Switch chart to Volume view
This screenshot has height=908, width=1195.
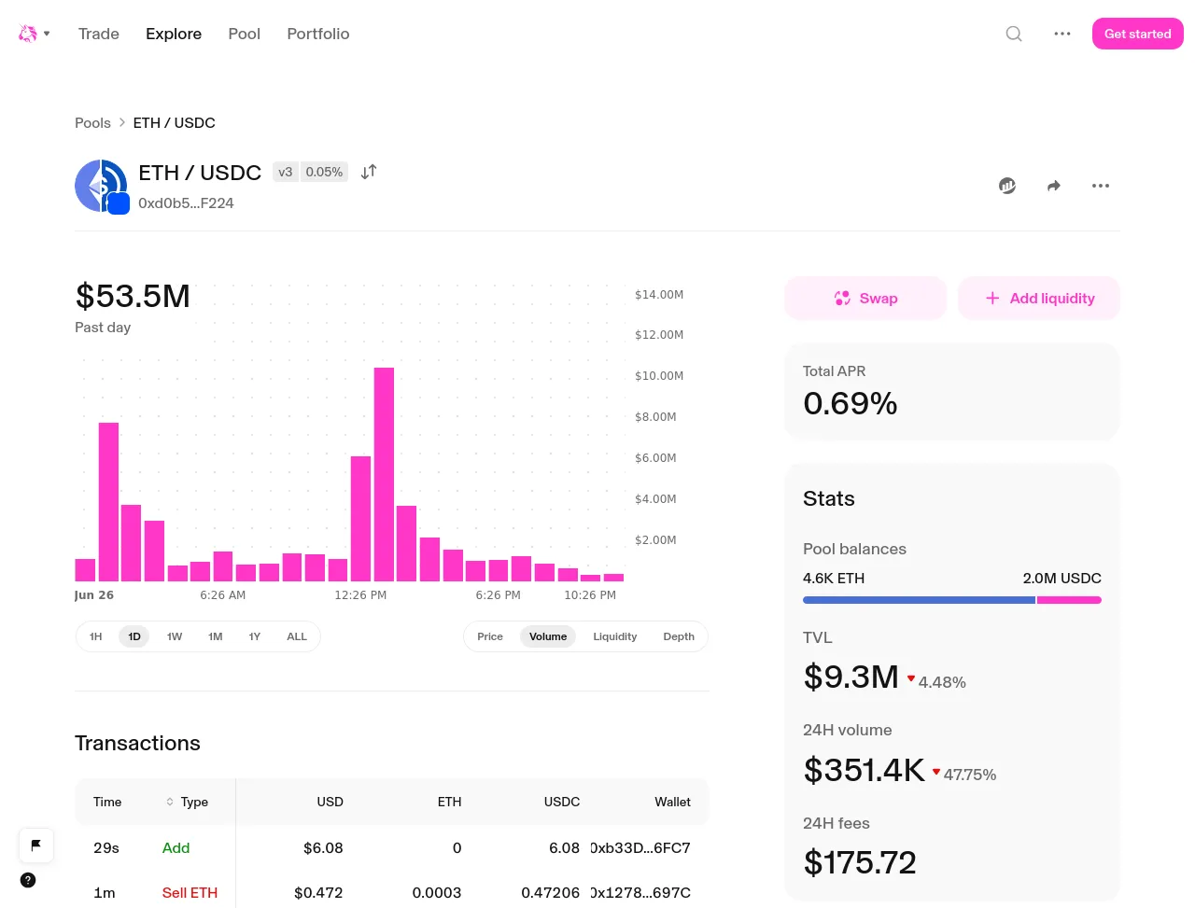click(x=548, y=636)
